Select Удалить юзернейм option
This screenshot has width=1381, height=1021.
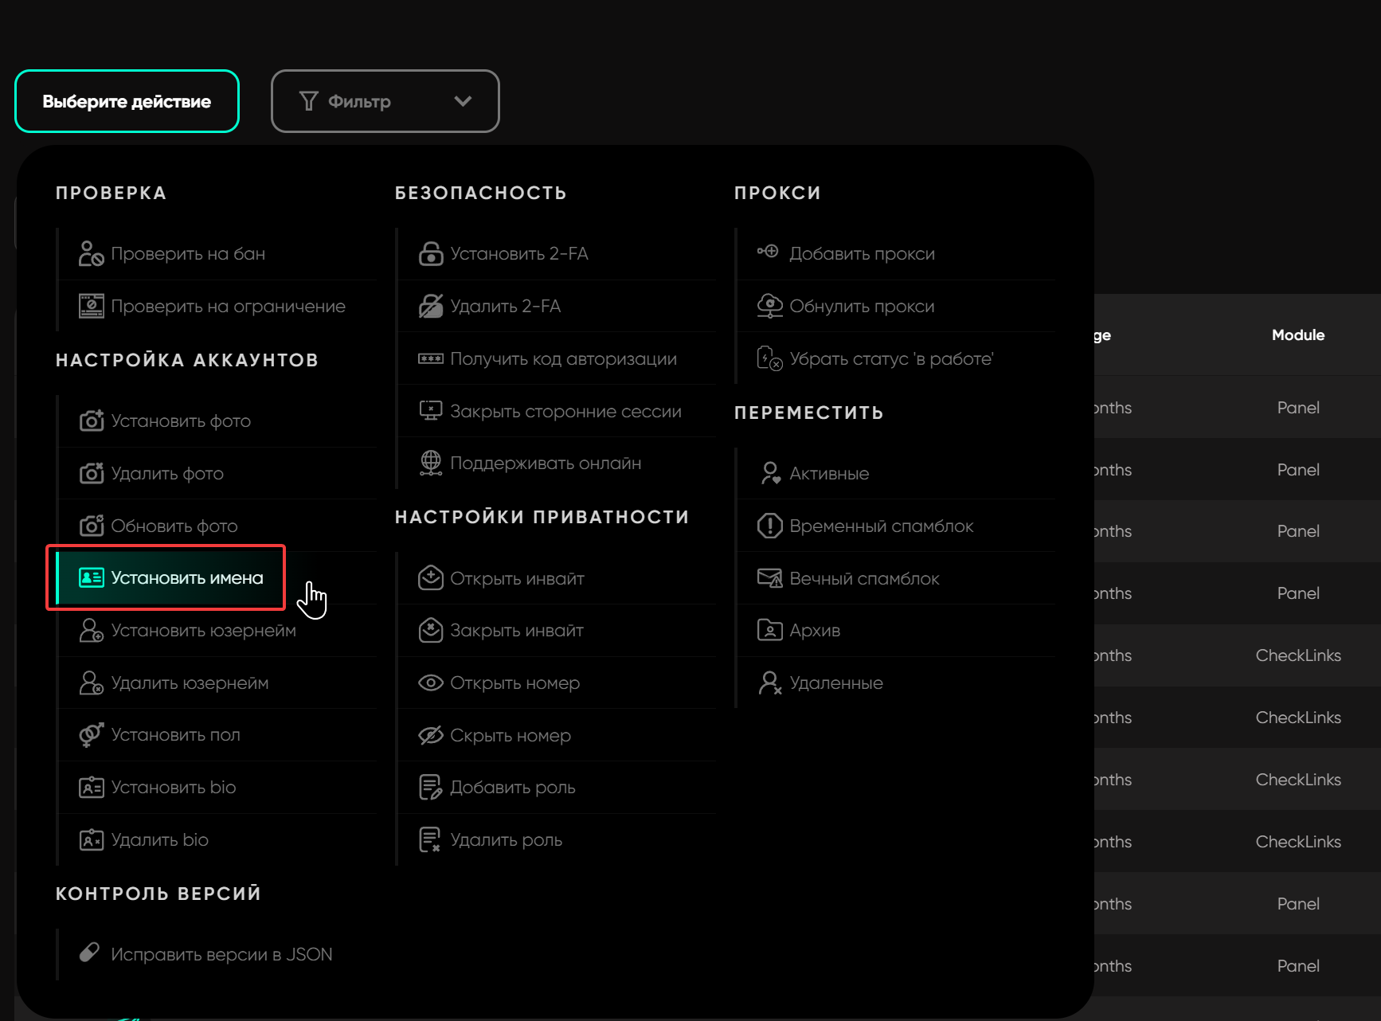tap(190, 683)
